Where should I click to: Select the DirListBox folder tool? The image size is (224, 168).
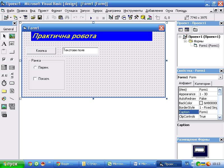click(4, 91)
